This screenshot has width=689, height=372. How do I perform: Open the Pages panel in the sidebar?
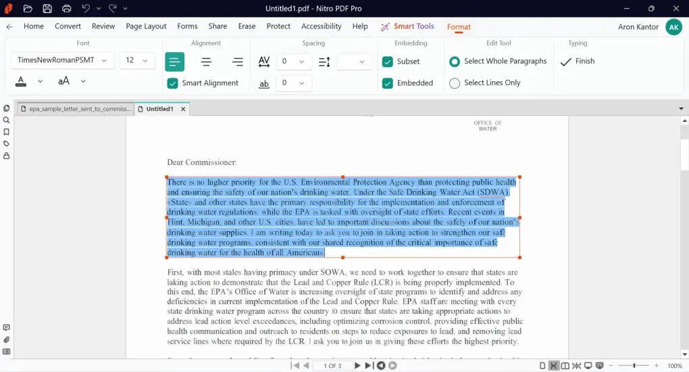pyautogui.click(x=7, y=108)
